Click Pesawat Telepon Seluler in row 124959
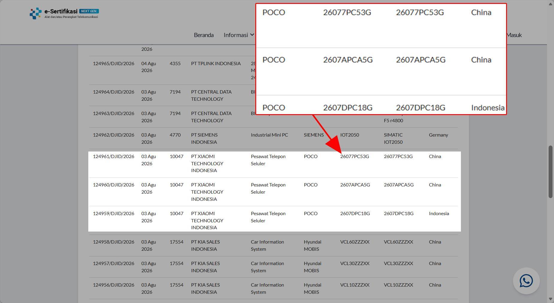 268,217
